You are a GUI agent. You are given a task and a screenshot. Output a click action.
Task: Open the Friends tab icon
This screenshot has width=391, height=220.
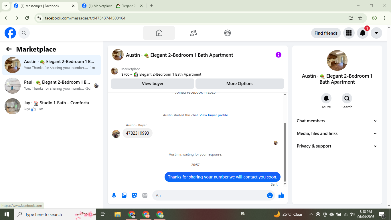[x=193, y=33]
